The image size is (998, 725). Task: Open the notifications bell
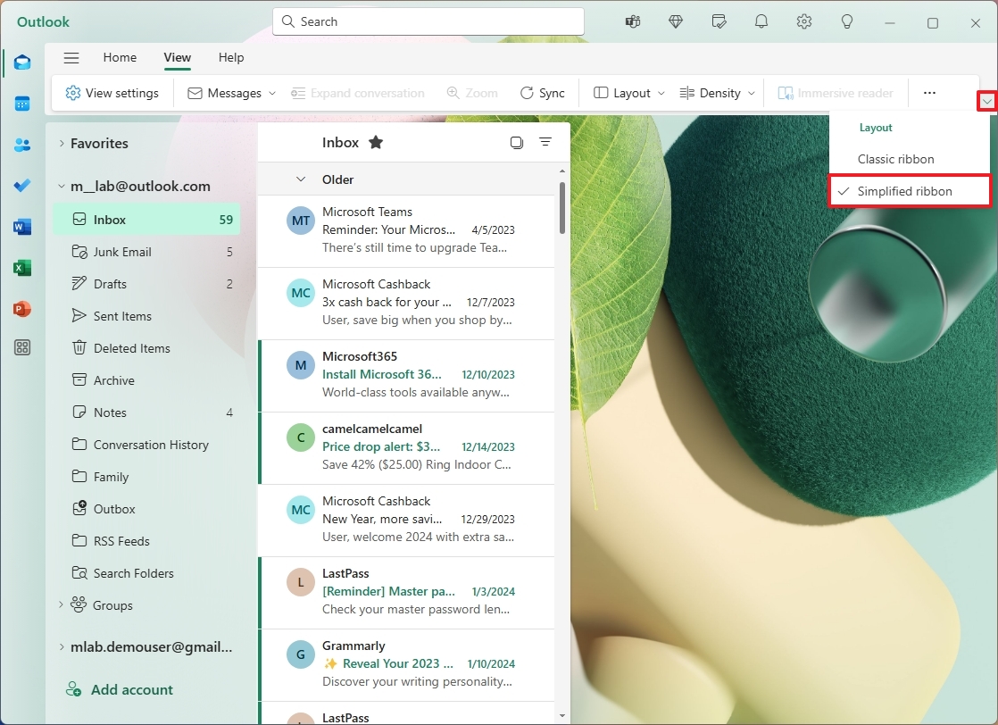click(761, 21)
